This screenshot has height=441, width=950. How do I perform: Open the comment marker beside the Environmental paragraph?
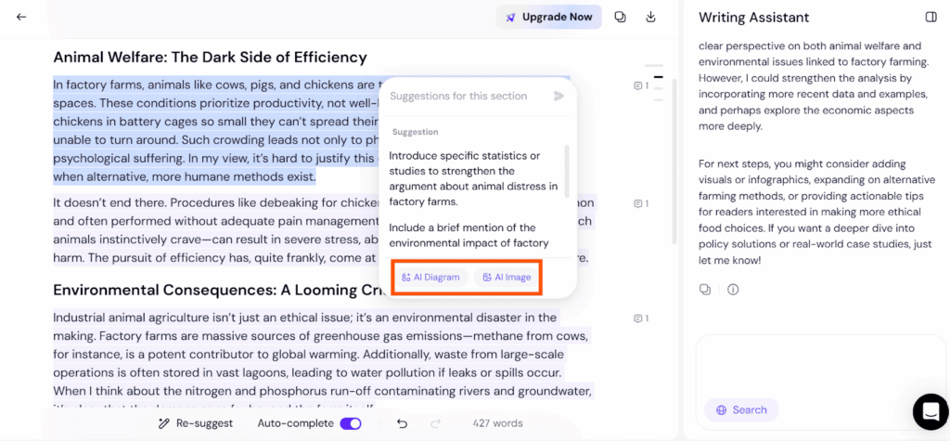[x=641, y=318]
